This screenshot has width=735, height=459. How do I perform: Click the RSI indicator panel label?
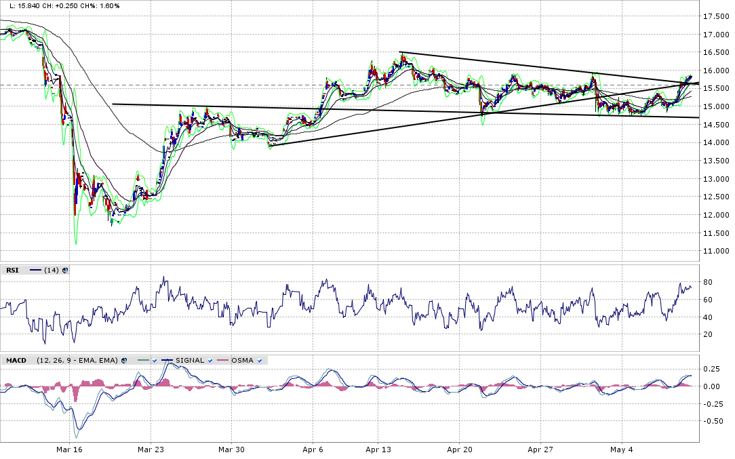pos(13,270)
